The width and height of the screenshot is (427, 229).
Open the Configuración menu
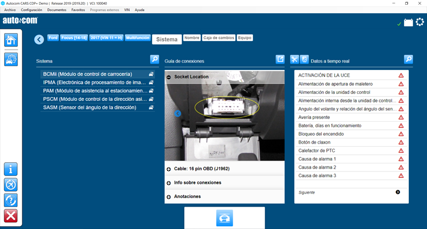(x=31, y=10)
